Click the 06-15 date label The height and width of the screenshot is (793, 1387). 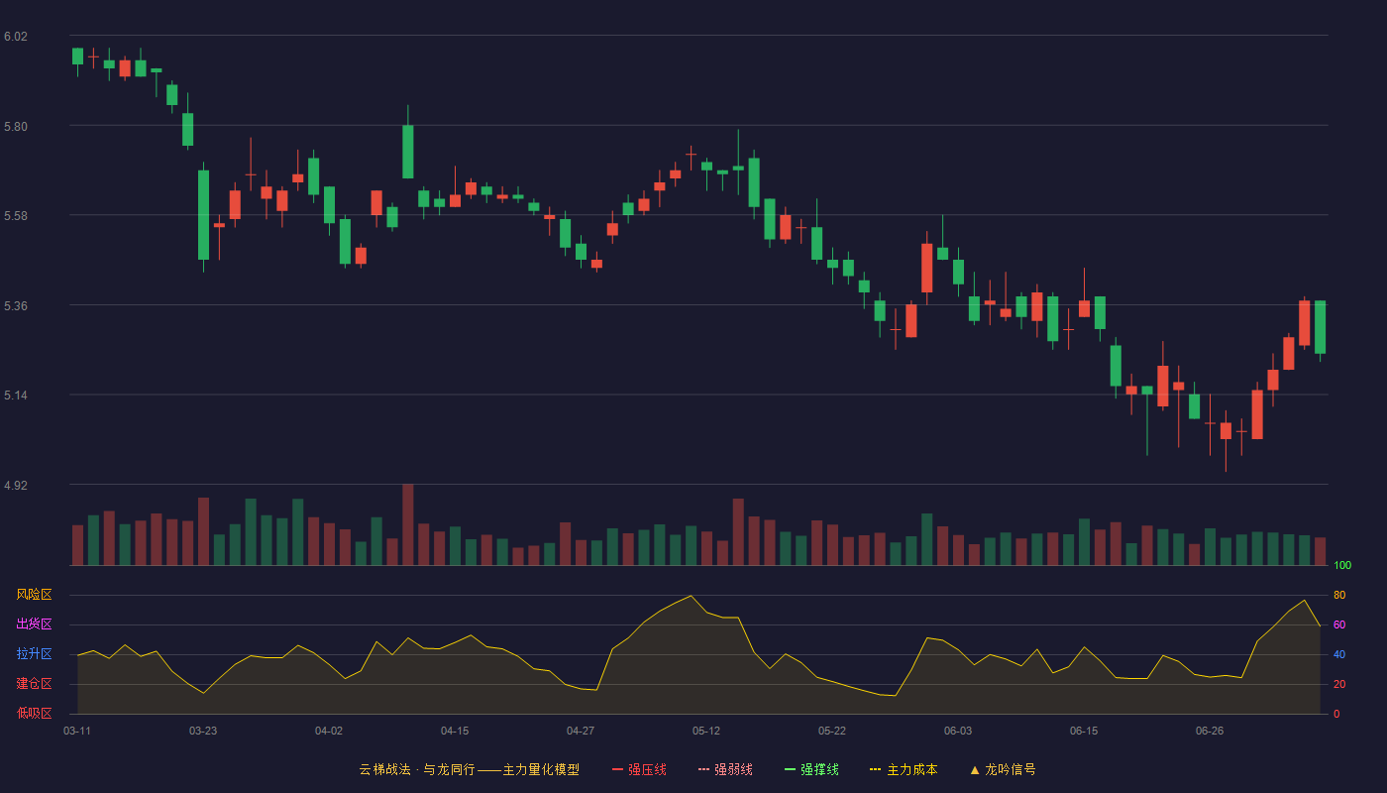[1084, 731]
